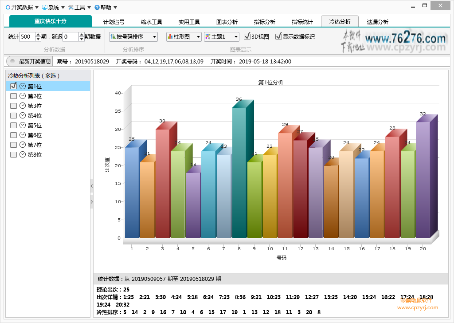This screenshot has width=454, height=323.
Task: Decrease the 延迟 delay stepper
Action: [82, 39]
